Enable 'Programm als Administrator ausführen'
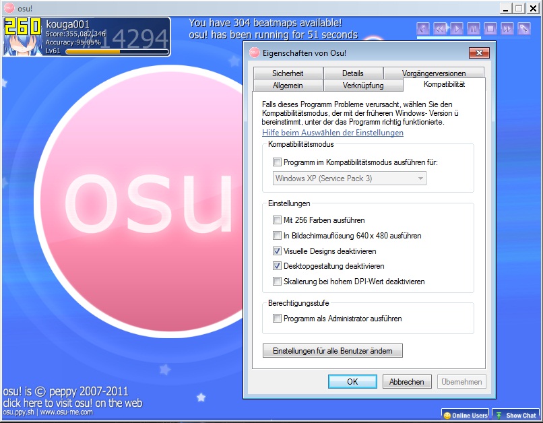The height and width of the screenshot is (423, 543). point(277,318)
